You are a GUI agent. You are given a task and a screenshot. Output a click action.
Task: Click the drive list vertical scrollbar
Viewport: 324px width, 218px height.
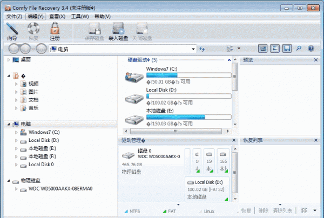coord(235,77)
